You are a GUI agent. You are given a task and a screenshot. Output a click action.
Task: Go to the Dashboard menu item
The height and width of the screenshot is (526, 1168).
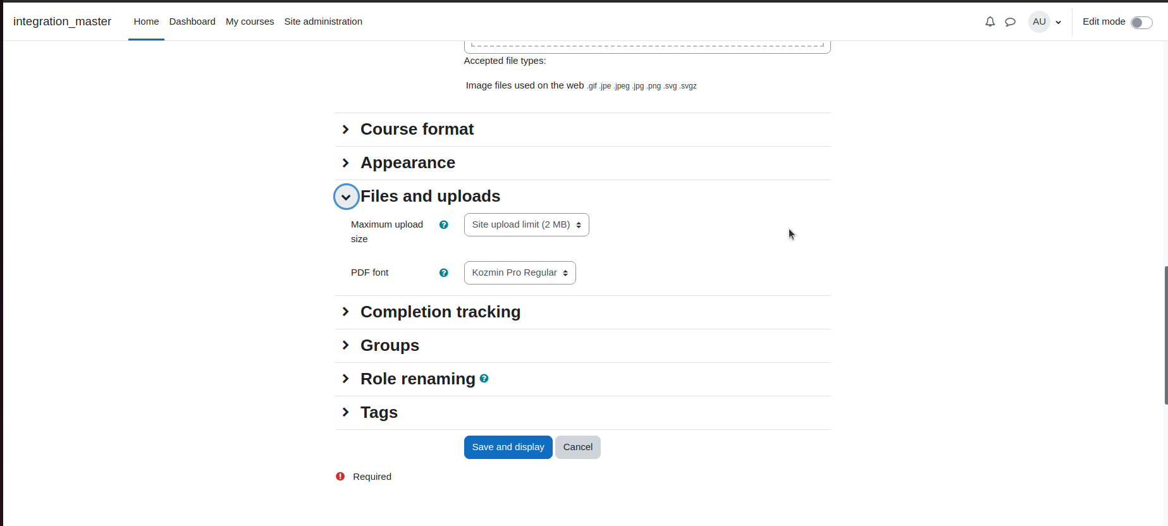click(192, 21)
